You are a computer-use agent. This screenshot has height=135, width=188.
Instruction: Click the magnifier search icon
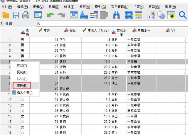point(183,15)
